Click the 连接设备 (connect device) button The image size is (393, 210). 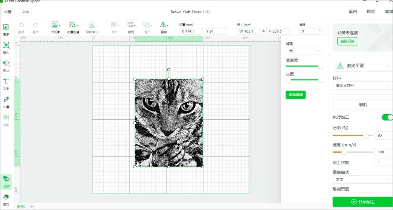pos(347,41)
